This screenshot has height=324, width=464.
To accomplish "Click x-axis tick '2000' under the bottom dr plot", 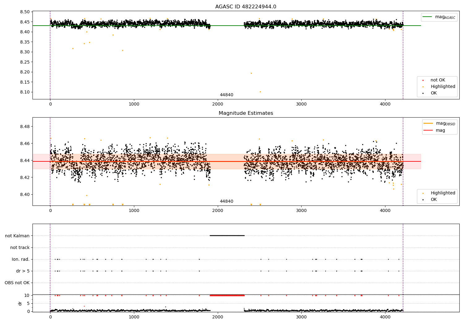I will tap(218, 317).
